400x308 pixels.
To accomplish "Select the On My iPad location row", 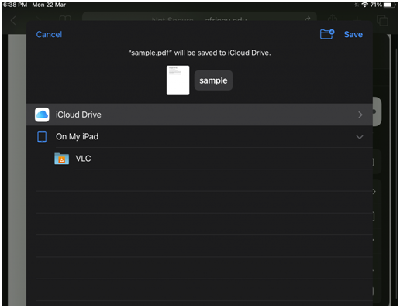I will coord(199,137).
